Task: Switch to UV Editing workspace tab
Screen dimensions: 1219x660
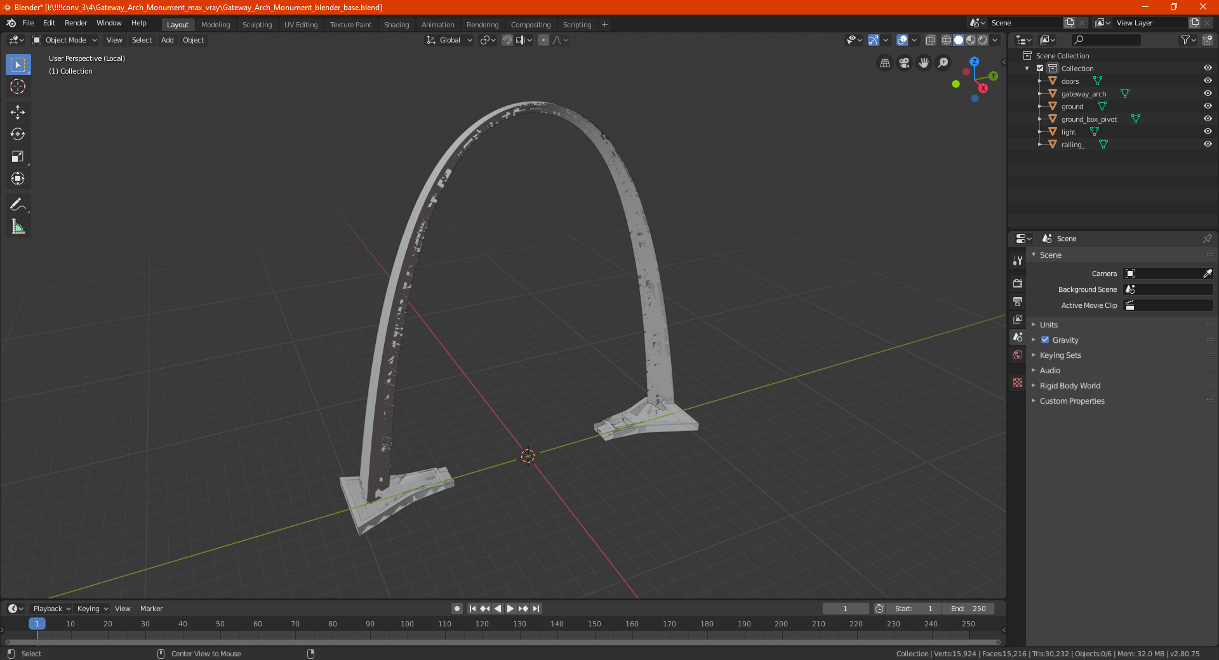Action: pos(301,25)
